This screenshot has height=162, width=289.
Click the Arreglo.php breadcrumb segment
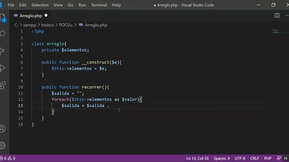pos(96,25)
